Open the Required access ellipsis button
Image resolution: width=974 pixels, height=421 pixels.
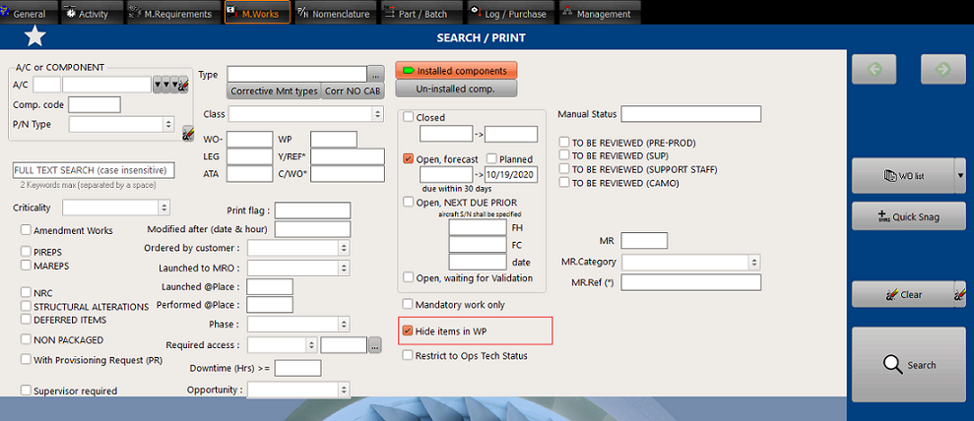[374, 345]
